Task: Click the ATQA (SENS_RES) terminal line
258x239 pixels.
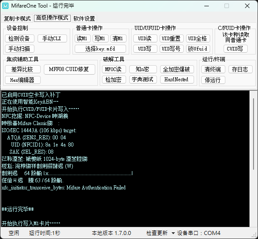Action: point(36,138)
